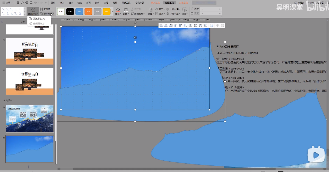Collapse the section header above slide 24

point(4,101)
